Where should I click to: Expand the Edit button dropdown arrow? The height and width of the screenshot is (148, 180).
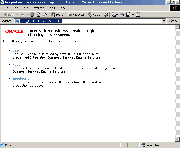click(133, 15)
